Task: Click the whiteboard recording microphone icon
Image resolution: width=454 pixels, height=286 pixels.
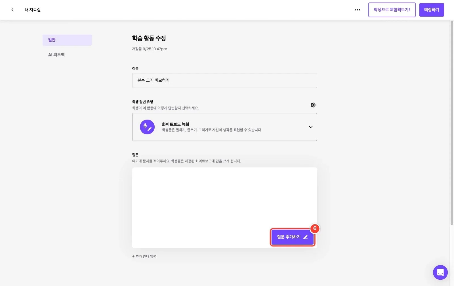Action: click(147, 127)
